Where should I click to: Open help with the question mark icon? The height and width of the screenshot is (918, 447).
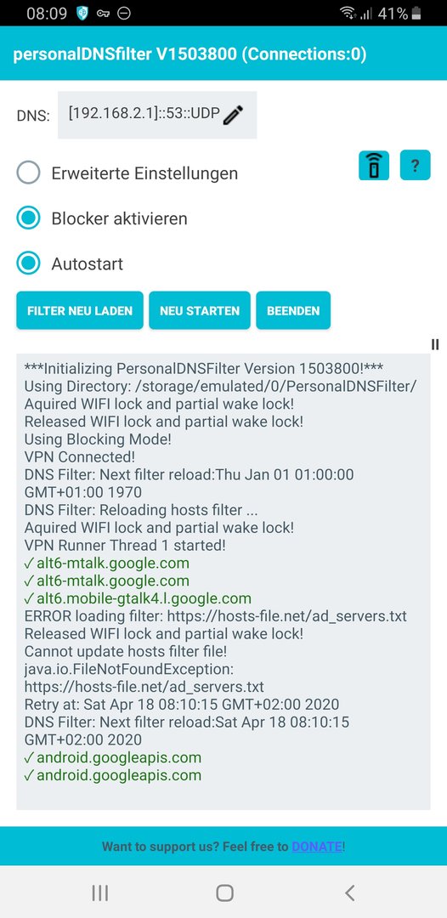tap(416, 165)
